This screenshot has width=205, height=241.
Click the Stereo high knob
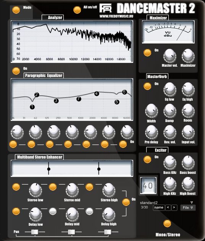[109, 190]
